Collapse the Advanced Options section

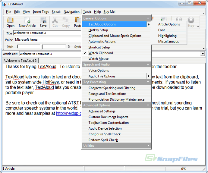[x=116, y=105]
